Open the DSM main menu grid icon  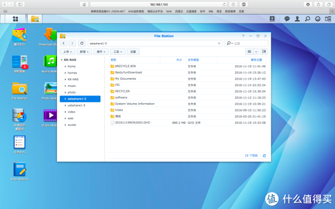[x=16, y=19]
